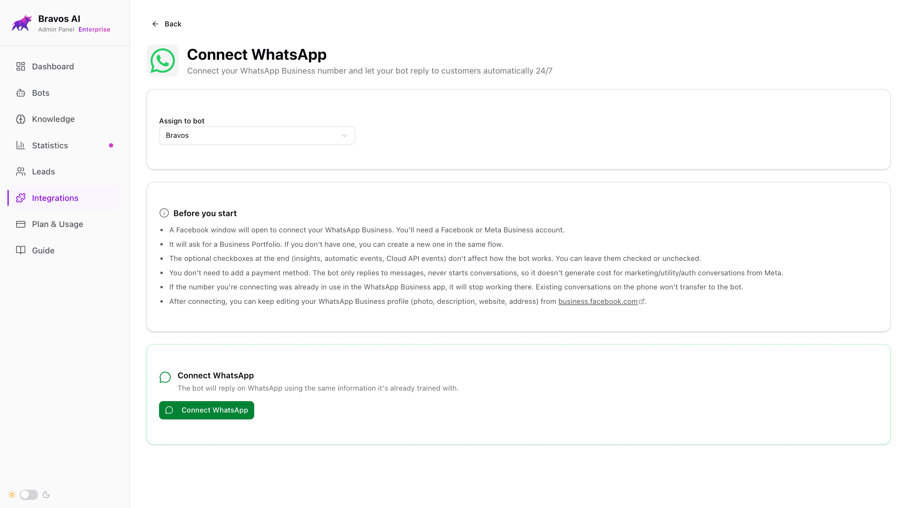Click the Knowledge brain icon

click(x=21, y=119)
